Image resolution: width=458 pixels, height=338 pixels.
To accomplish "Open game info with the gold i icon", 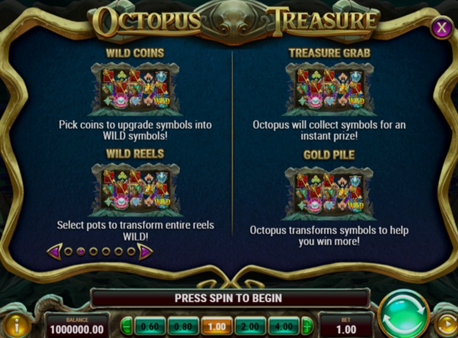I will [17, 325].
